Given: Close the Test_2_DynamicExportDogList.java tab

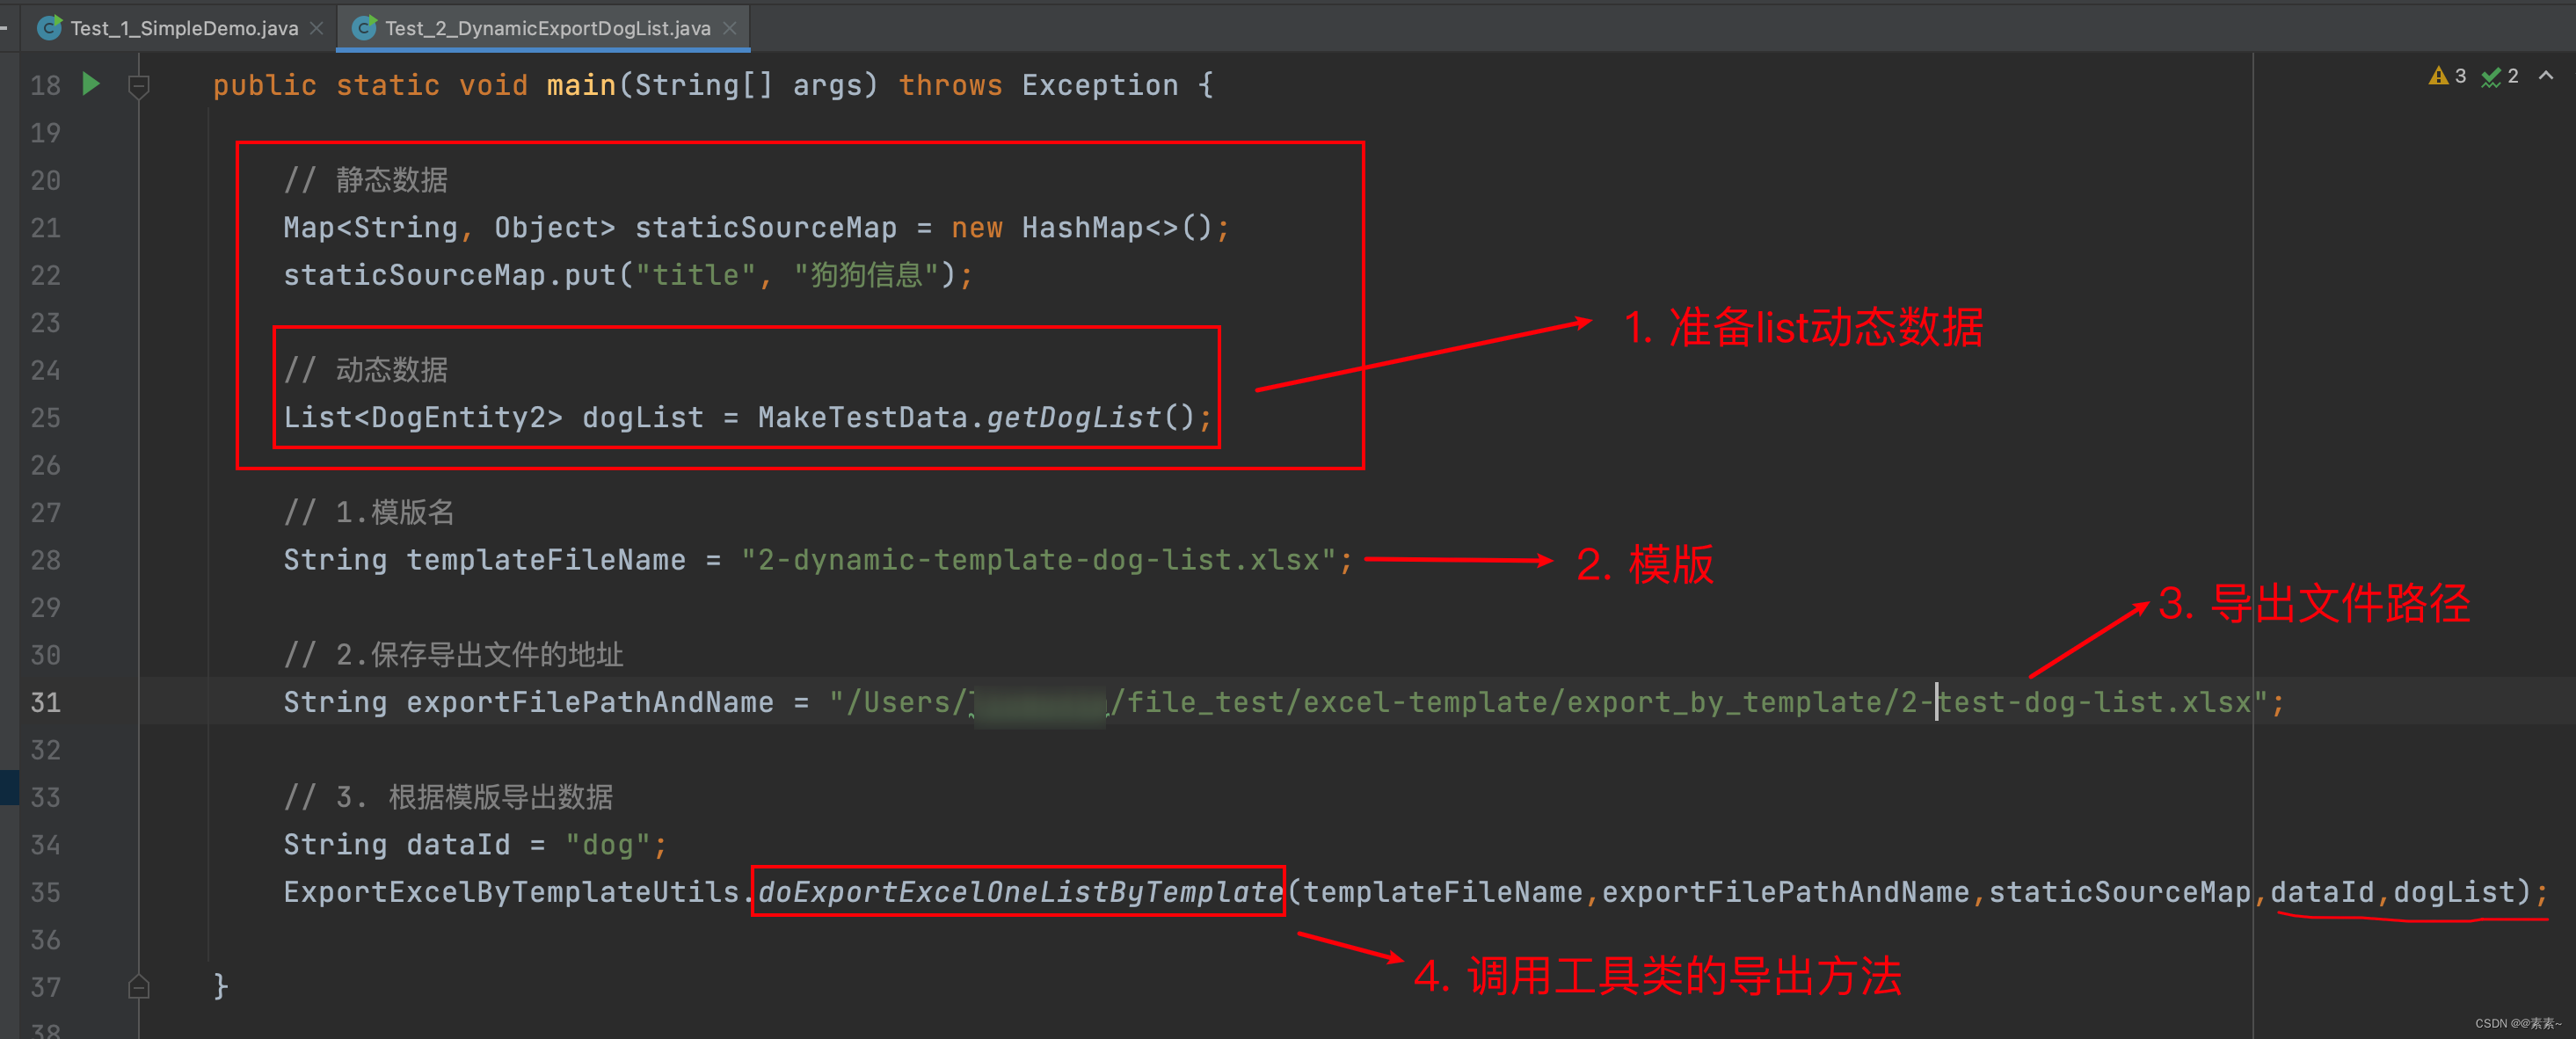Looking at the screenshot, I should 730,28.
